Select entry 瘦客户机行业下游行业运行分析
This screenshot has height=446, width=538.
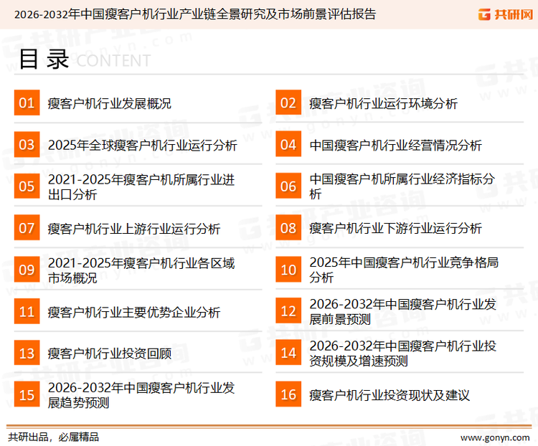[395, 228]
